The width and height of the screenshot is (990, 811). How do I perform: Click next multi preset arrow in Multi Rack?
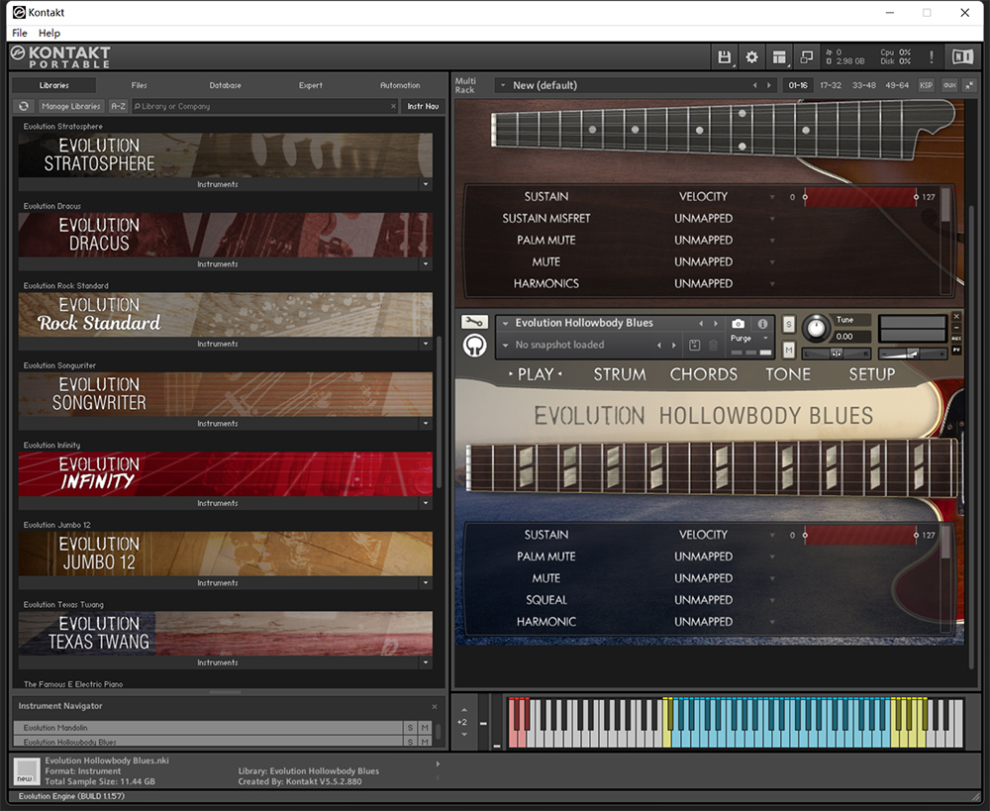(x=768, y=85)
